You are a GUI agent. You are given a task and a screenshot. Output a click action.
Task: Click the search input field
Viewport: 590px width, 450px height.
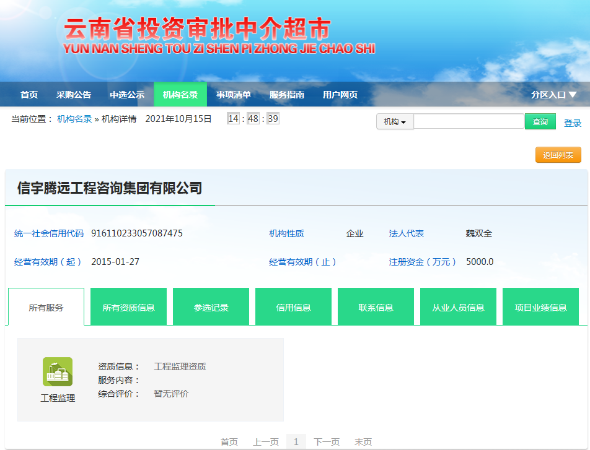468,121
